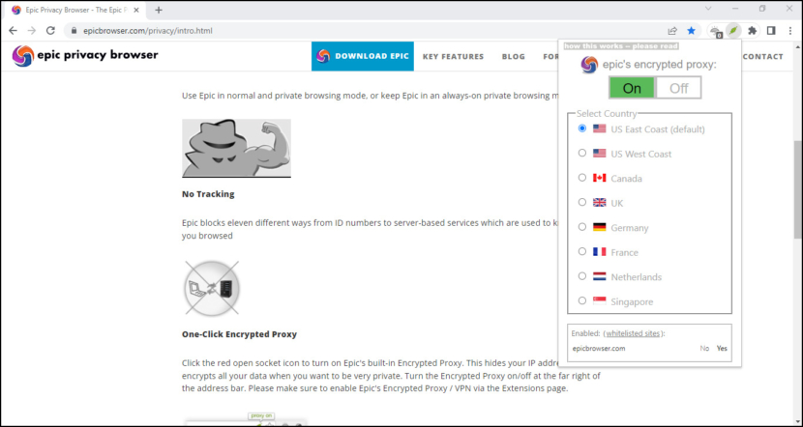Click the 'No Tracking' heading text
The image size is (803, 427).
click(x=208, y=194)
